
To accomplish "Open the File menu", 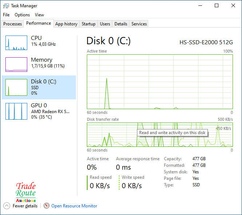I will 6,15.
